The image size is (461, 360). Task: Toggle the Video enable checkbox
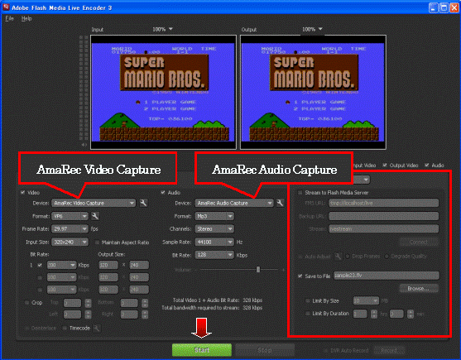click(x=23, y=193)
